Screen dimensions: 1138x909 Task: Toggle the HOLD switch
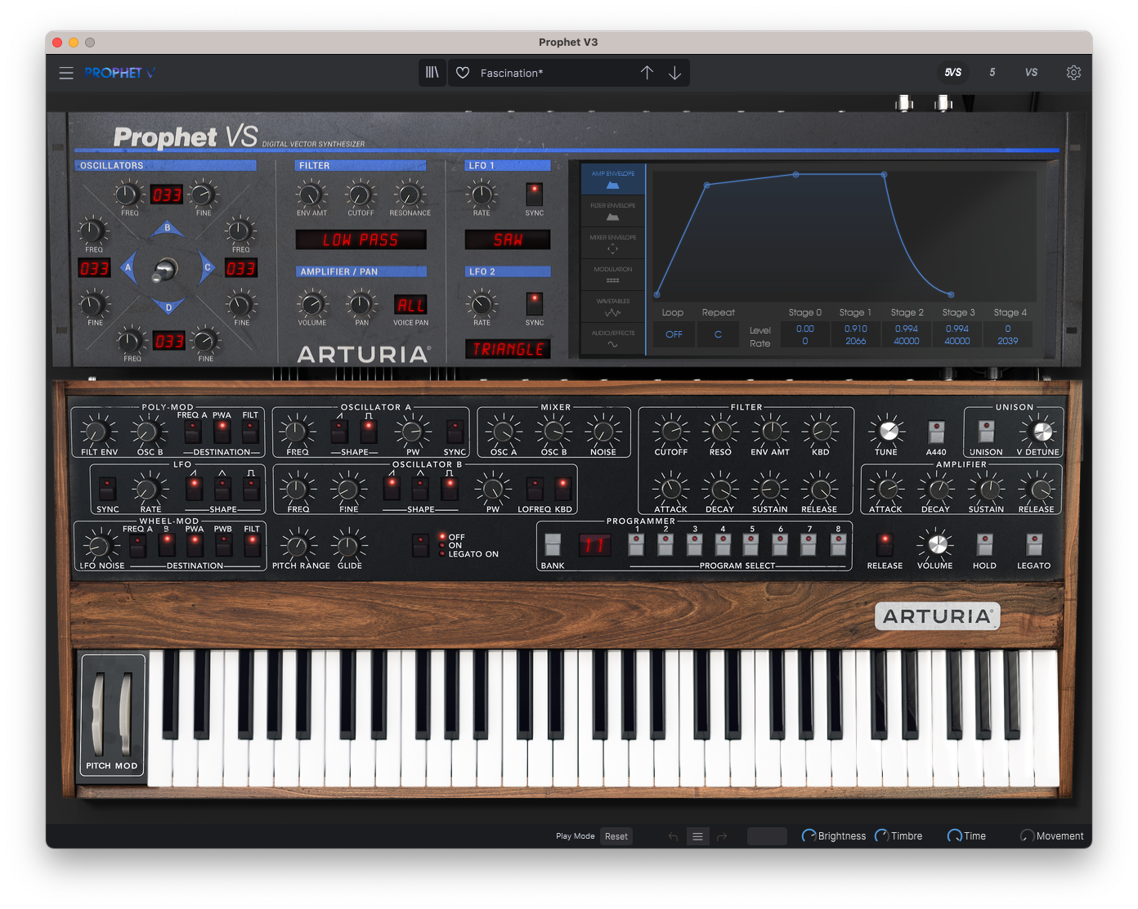pos(984,544)
